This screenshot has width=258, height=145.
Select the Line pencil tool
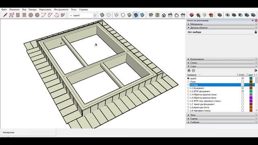pyautogui.click(x=5, y=15)
